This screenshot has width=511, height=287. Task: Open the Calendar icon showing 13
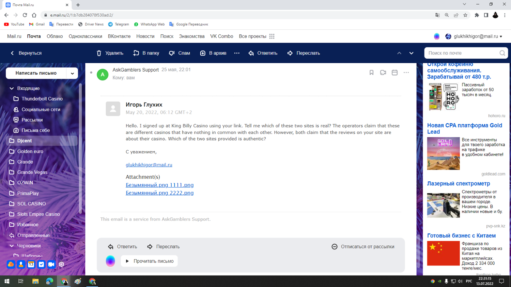(x=31, y=264)
